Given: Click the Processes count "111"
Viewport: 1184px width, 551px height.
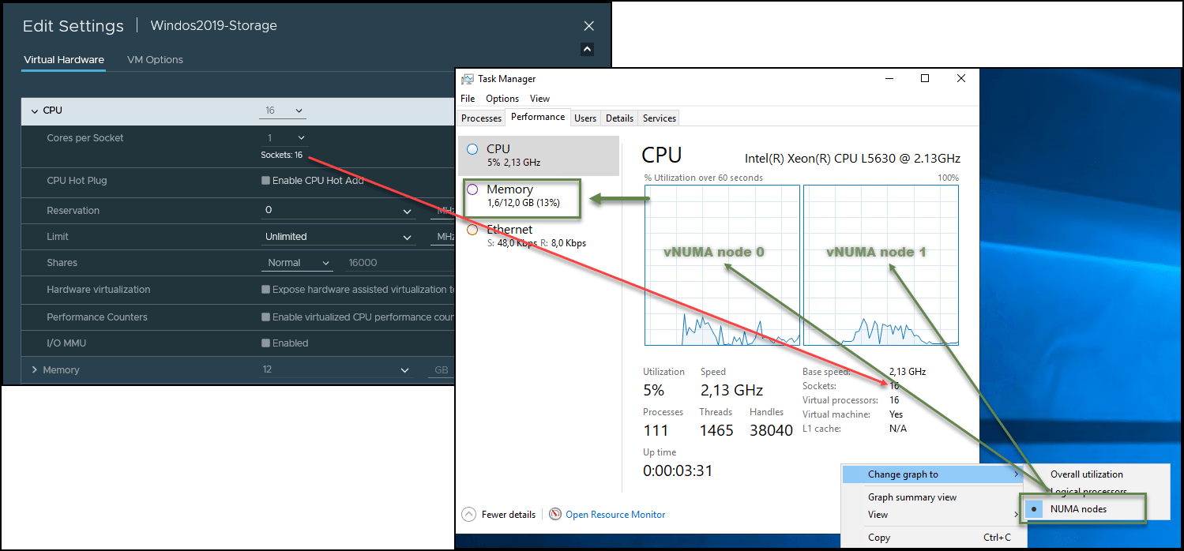Looking at the screenshot, I should (656, 431).
